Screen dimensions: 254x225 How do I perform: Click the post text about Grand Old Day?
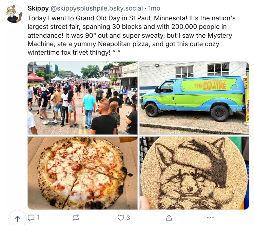tap(132, 35)
